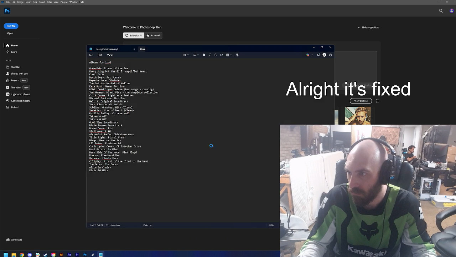The height and width of the screenshot is (257, 456).
Task: Click the Photoshop logo in the home header
Action: coord(7,11)
